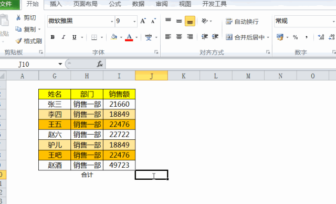Open the Name Box dropdown arrow
The width and height of the screenshot is (336, 204).
coord(60,64)
